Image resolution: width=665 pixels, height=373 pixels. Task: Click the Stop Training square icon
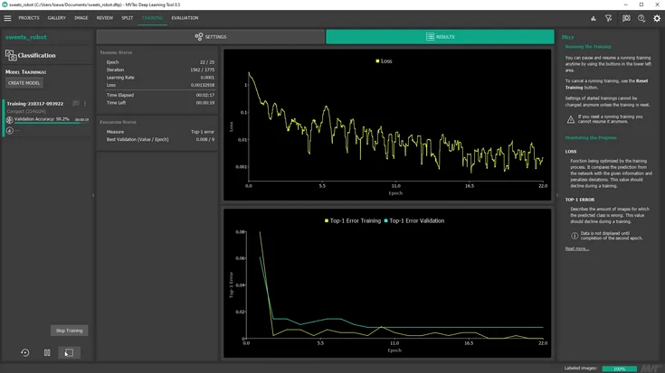click(69, 352)
